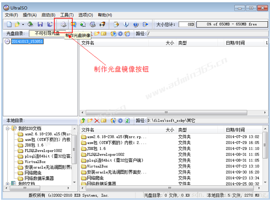Click the Convert image toolbar icon
Viewport: 270px width, 202px height.
click(x=83, y=24)
